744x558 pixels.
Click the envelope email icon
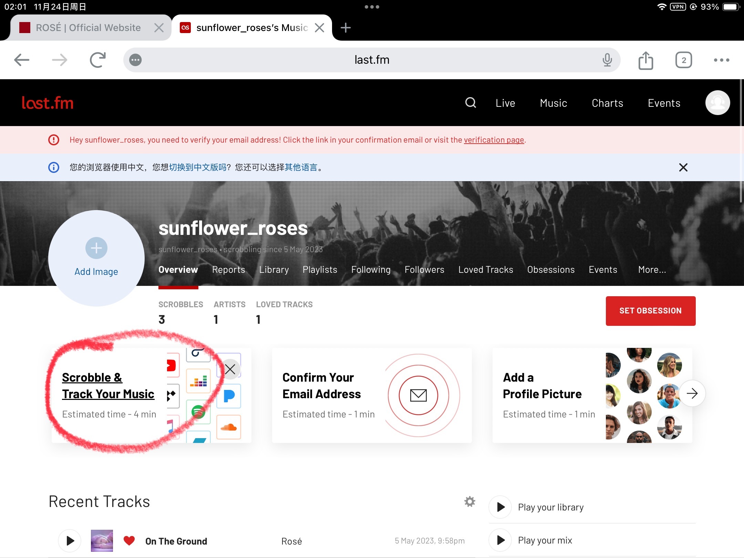click(x=418, y=395)
